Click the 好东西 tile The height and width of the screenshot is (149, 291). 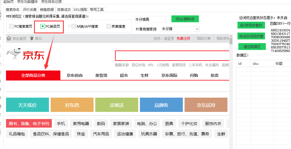(72, 105)
